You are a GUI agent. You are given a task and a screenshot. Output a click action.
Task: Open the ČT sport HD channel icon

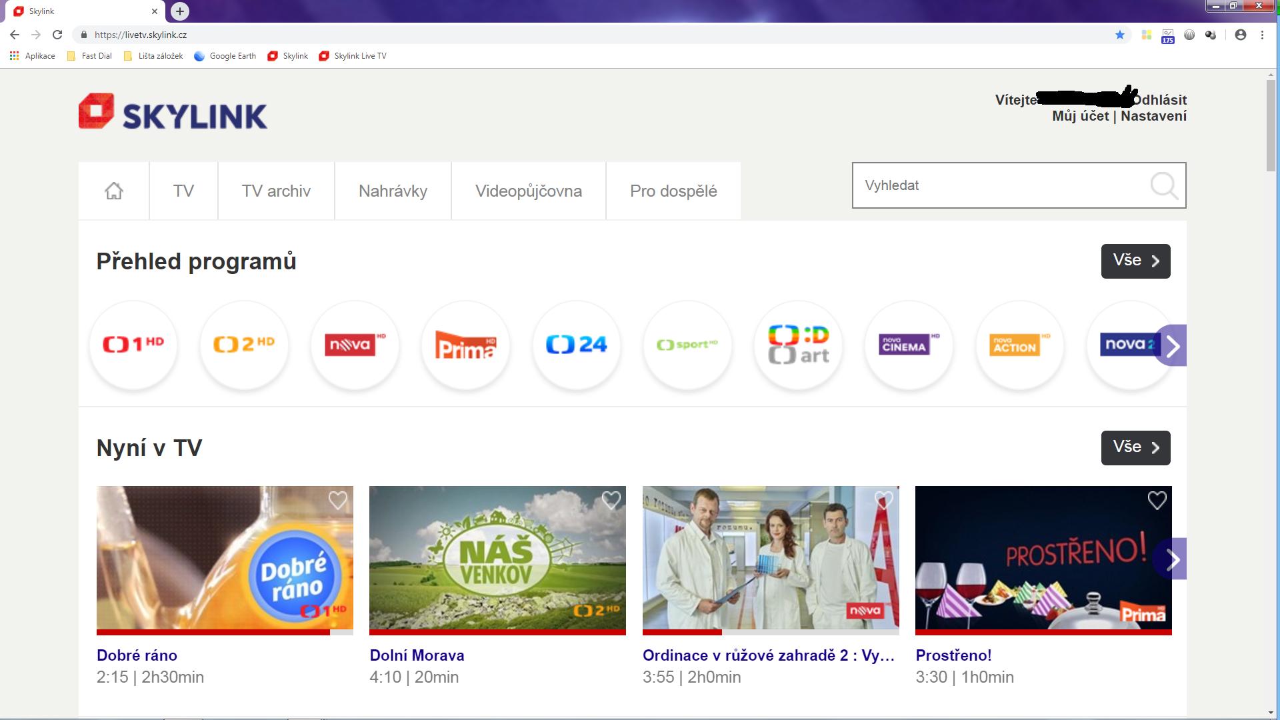coord(687,345)
